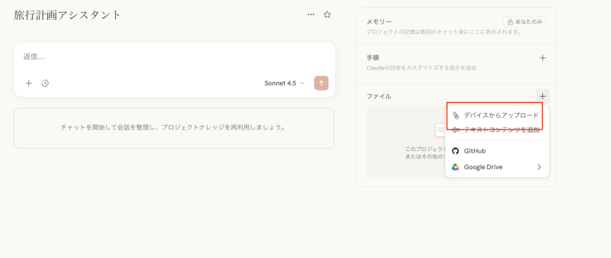Click the GitHub logo icon
This screenshot has width=611, height=258.
455,151
